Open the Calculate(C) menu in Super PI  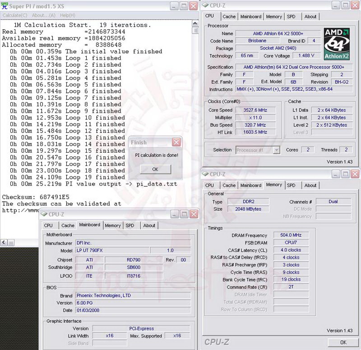pos(15,15)
